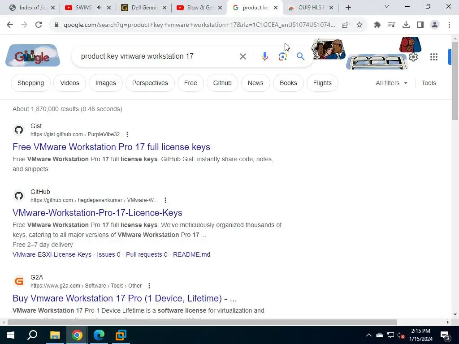The image size is (459, 344).
Task: Open the Pull requests 0 sublink
Action: coord(147,254)
